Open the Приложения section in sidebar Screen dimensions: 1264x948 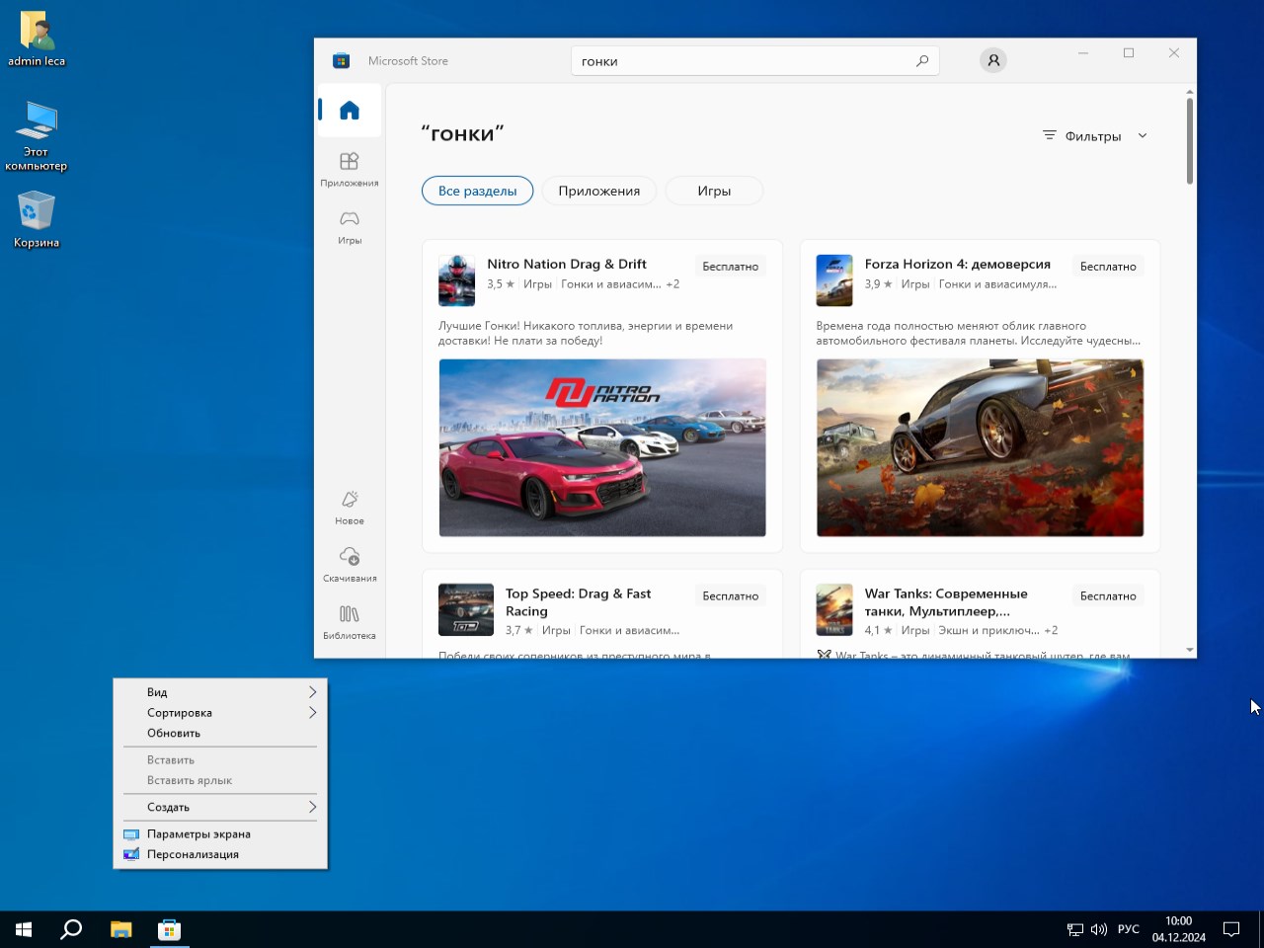point(350,168)
